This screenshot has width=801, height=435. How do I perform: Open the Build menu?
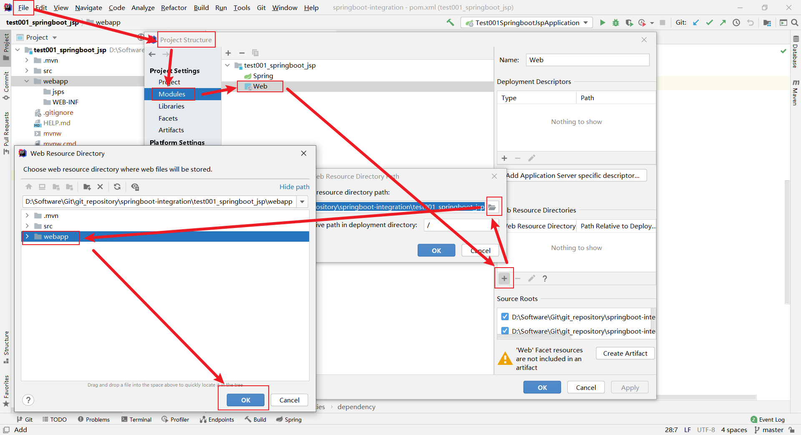pos(201,8)
